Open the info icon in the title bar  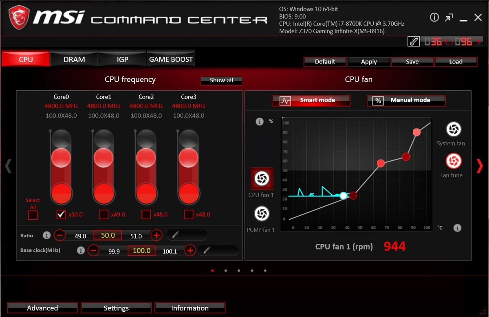434,17
